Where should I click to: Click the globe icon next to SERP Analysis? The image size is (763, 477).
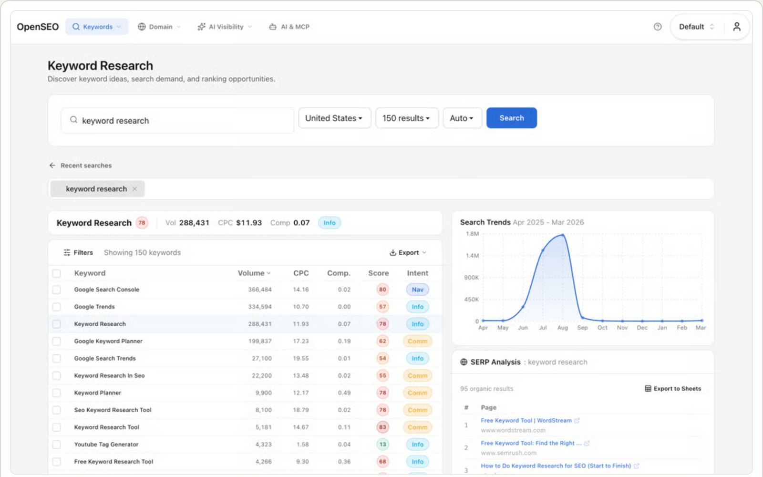464,362
